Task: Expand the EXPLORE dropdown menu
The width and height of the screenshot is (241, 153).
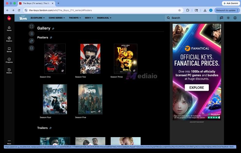Action: (37, 18)
